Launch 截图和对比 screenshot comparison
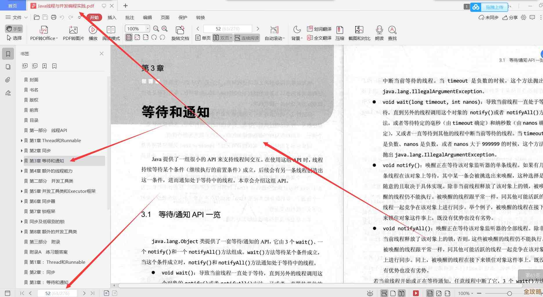This screenshot has height=297, width=543. click(x=359, y=33)
